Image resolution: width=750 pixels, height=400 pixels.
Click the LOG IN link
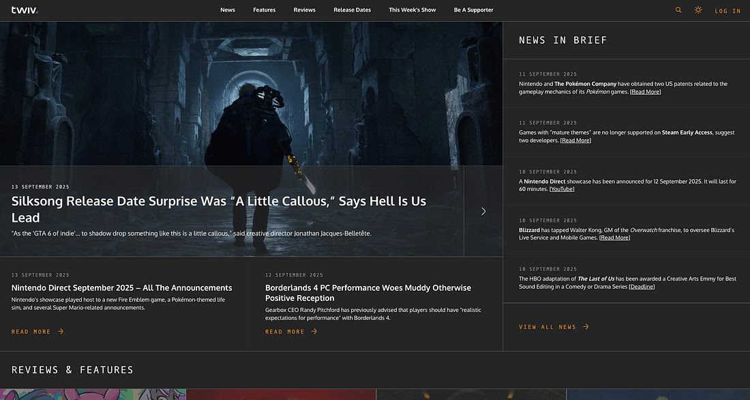[x=727, y=11]
